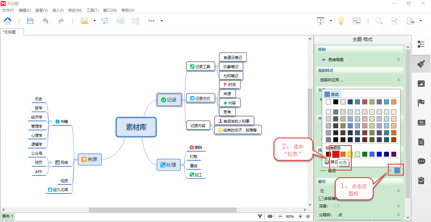Open the 修改(M) menu
Image resolution: width=431 pixels, height=222 pixels.
pyautogui.click(x=75, y=10)
